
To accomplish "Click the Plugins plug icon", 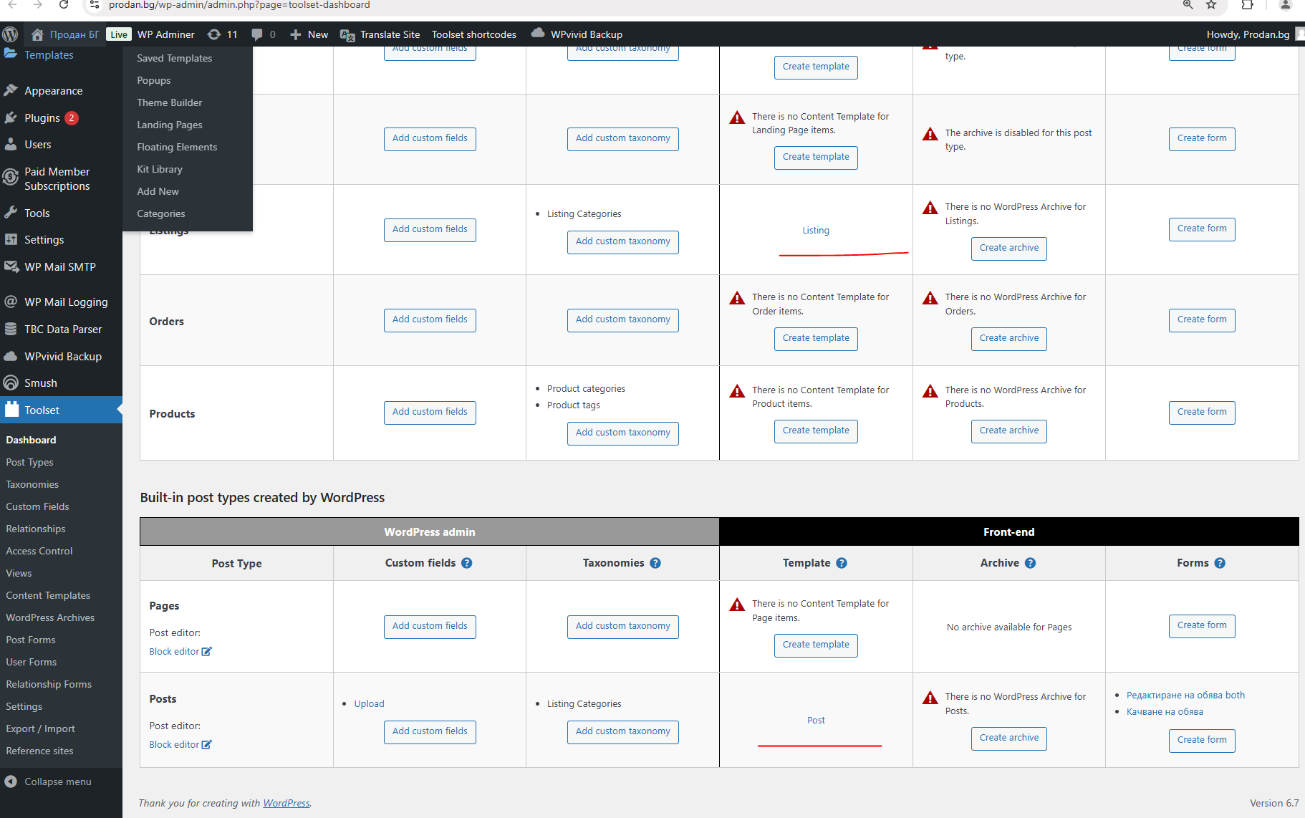I will [11, 117].
